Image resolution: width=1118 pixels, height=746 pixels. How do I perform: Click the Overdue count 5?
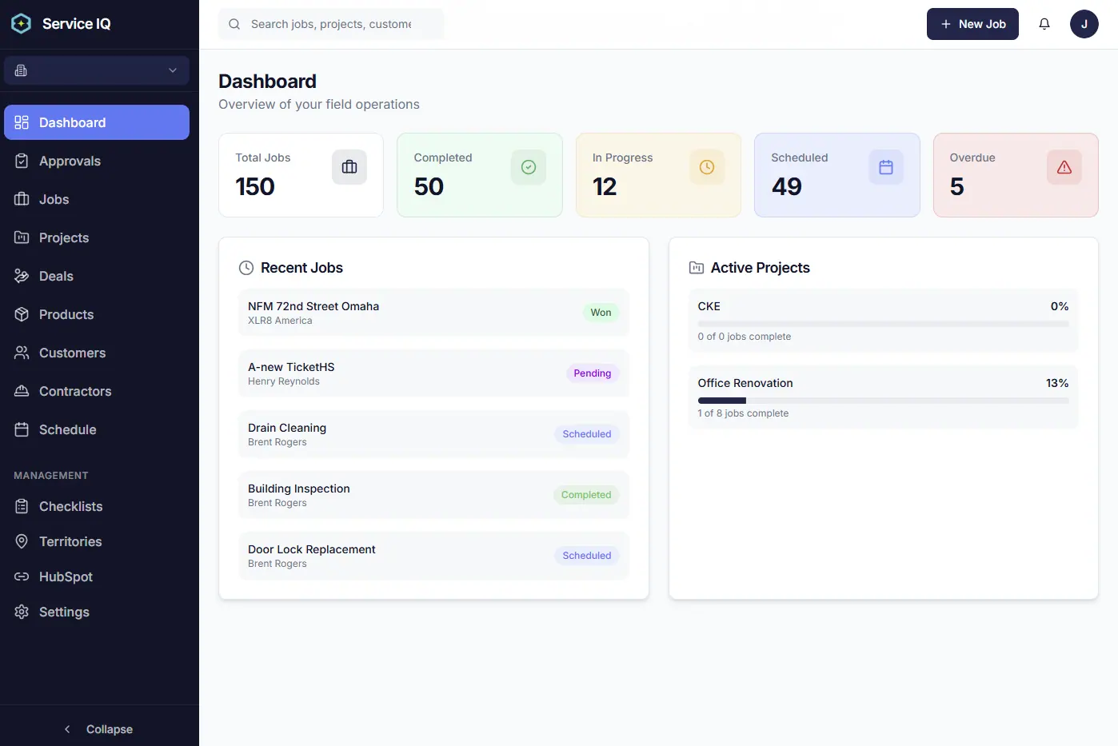pyautogui.click(x=957, y=186)
